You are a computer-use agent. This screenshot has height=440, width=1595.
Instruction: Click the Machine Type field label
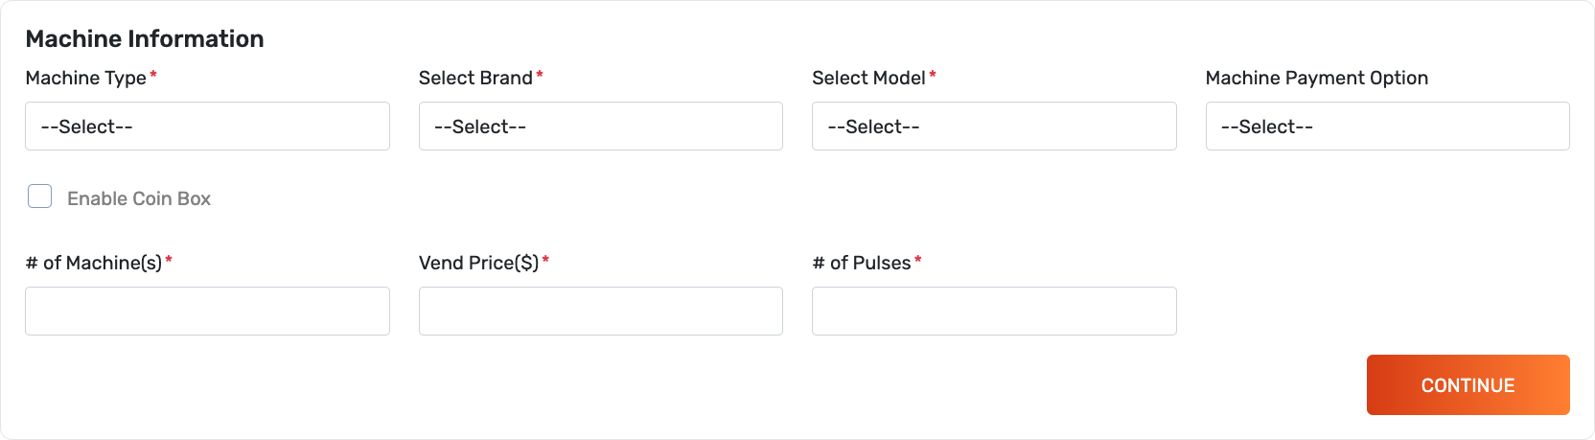coord(85,78)
